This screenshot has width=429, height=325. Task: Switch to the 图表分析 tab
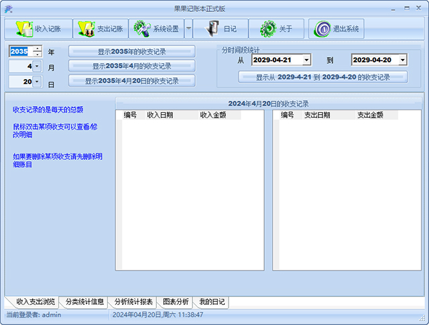click(176, 301)
